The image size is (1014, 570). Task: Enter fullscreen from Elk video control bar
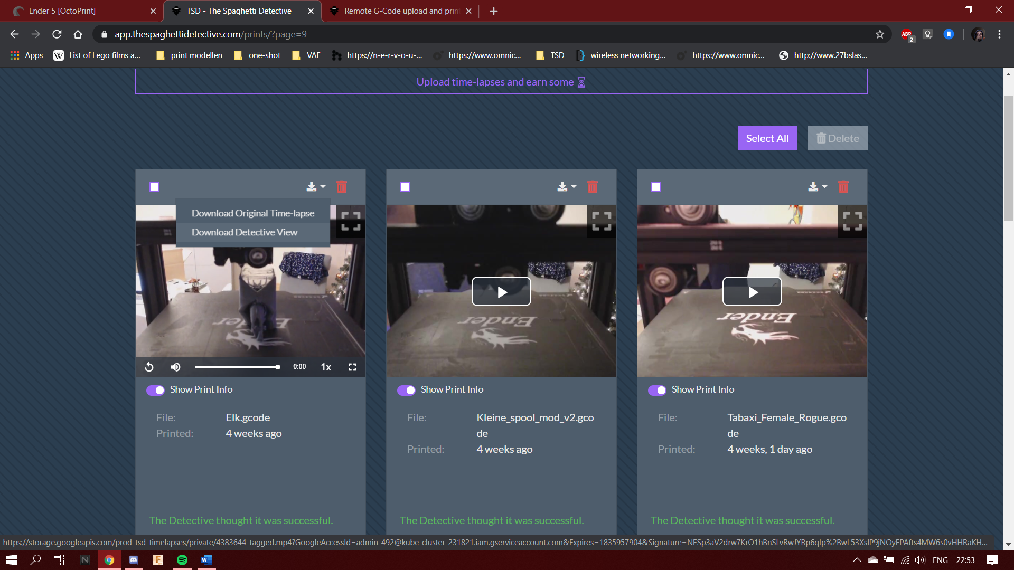tap(352, 367)
